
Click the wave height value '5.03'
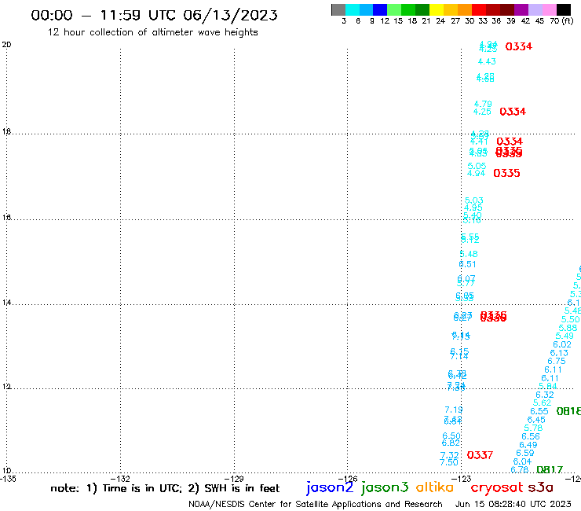(474, 200)
